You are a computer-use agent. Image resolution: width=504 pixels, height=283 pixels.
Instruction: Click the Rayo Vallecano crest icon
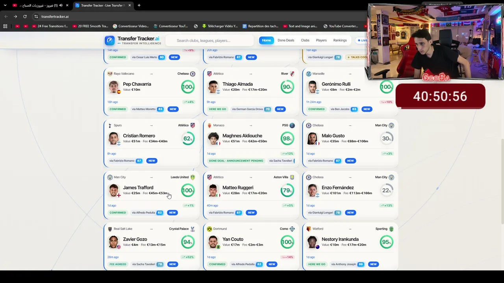coord(110,74)
